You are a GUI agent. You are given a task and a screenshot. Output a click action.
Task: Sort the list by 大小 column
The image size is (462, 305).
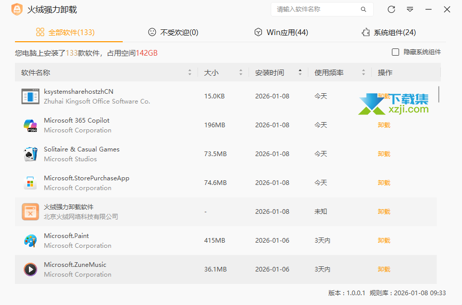click(240, 73)
